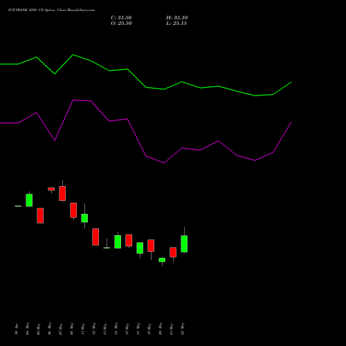The image size is (346, 346).
Task: Click the 30 Apr date label
Action: (16, 329)
